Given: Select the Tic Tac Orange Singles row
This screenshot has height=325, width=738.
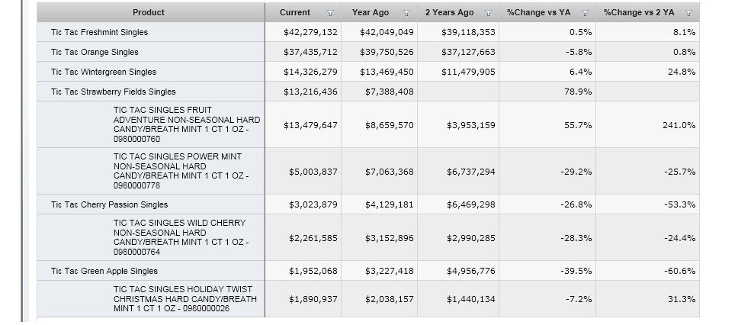Looking at the screenshot, I should (95, 52).
